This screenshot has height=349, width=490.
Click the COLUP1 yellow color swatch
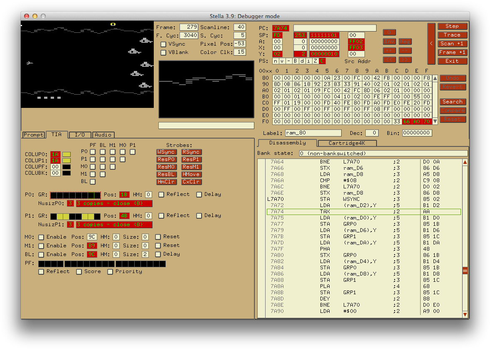[x=66, y=161]
